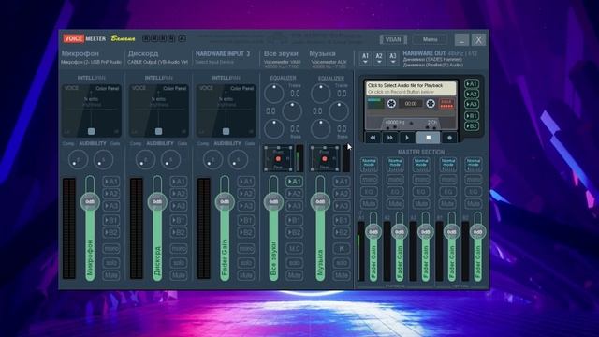Mute the master A1 bus
The image size is (599, 337).
[x=369, y=204]
